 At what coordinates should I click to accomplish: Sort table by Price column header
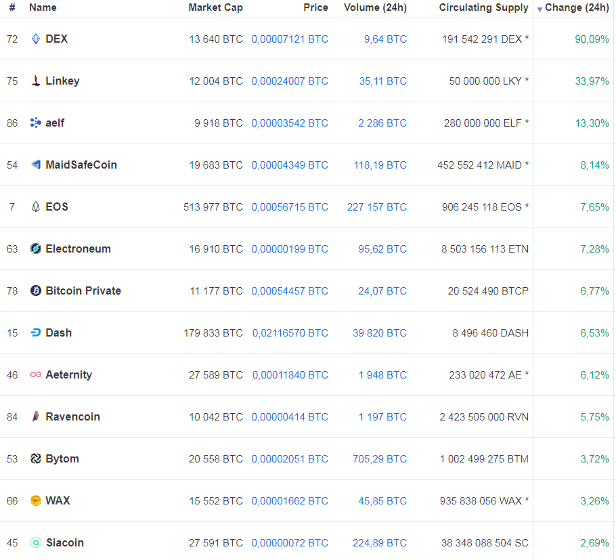(316, 7)
